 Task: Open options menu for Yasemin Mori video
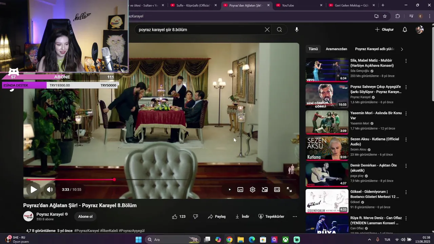tap(406, 114)
